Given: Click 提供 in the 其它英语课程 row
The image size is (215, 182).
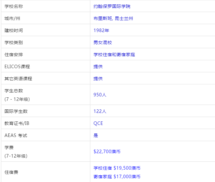Looking at the screenshot, I should pos(98,79).
